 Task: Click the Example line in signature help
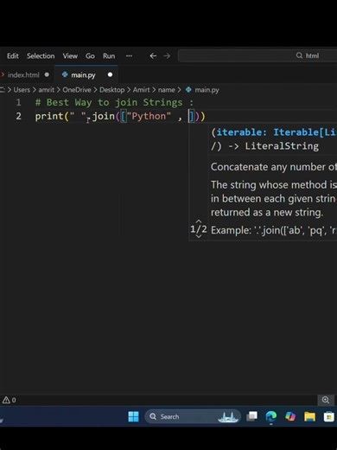[x=274, y=230]
